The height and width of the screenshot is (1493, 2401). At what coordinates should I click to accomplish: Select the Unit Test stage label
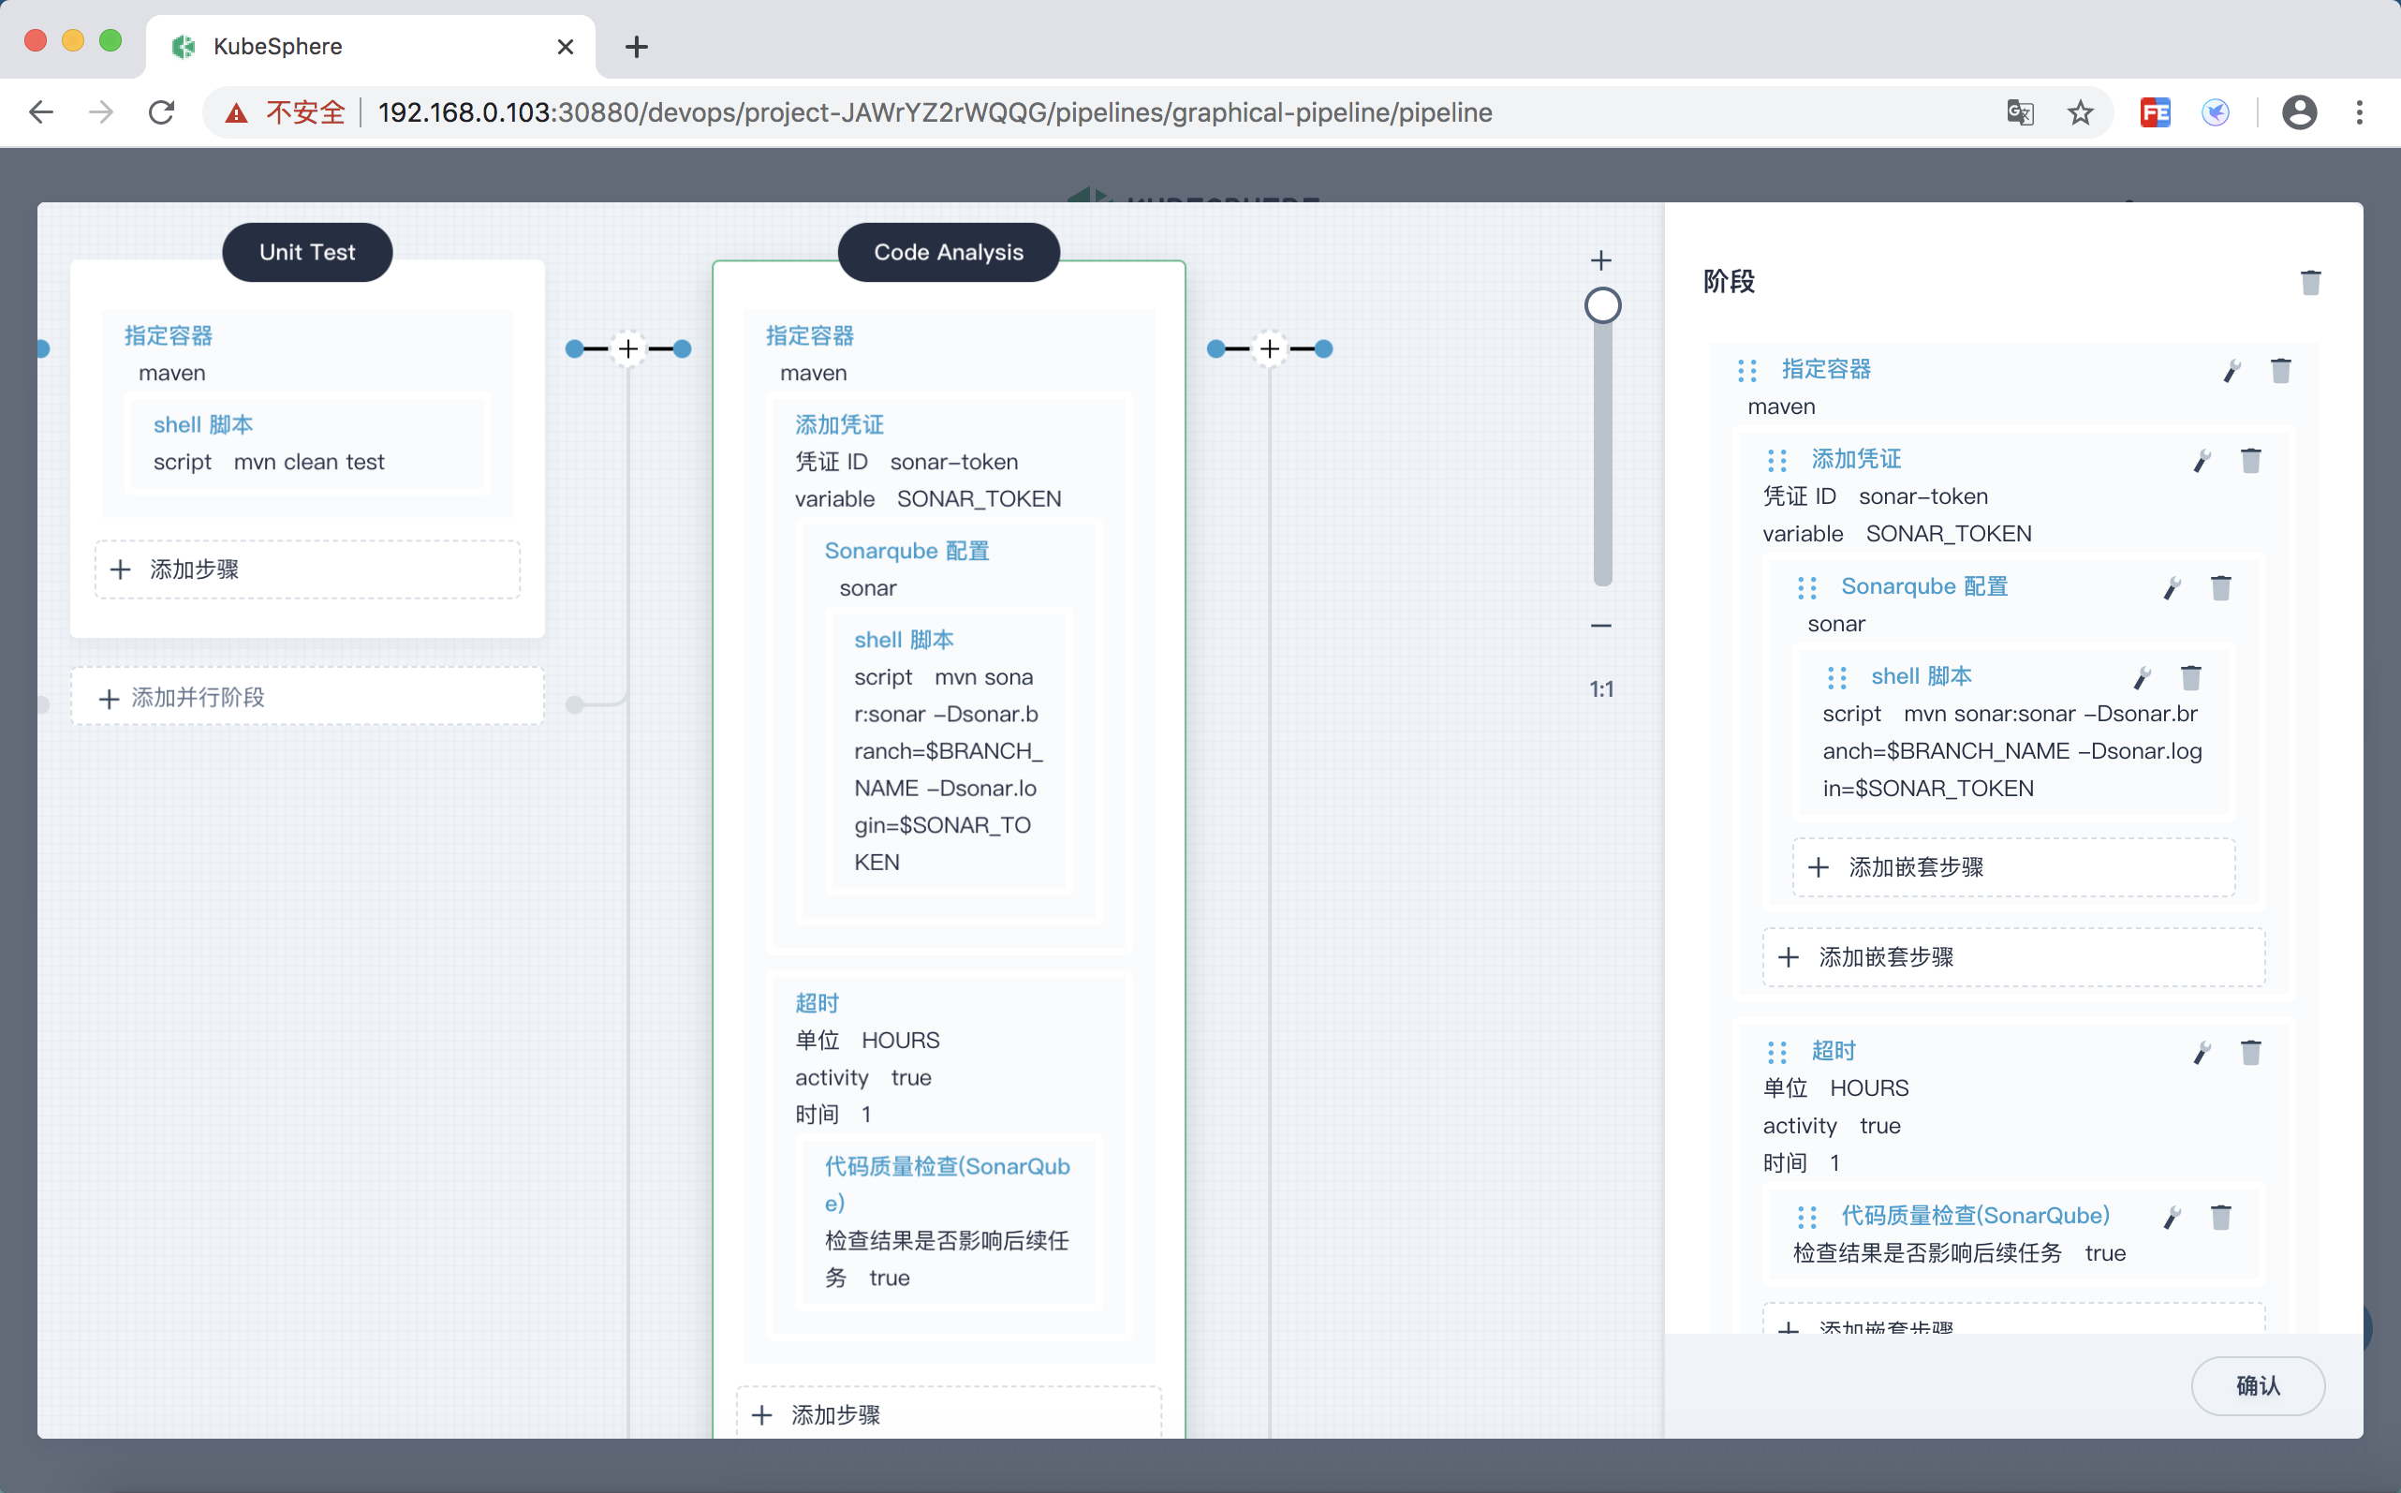[307, 253]
